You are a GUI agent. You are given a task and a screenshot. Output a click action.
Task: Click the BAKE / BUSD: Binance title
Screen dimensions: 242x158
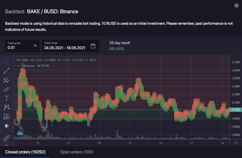pos(53,11)
